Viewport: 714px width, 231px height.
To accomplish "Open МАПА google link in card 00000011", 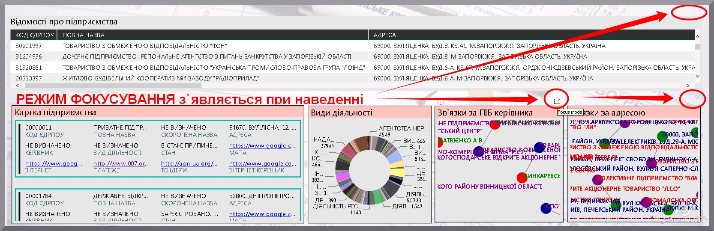I will coord(262,145).
